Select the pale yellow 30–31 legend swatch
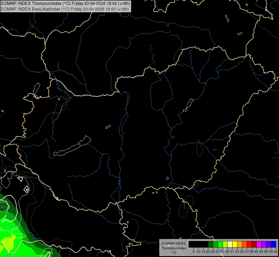The height and width of the screenshot is (257, 279). tap(230, 244)
